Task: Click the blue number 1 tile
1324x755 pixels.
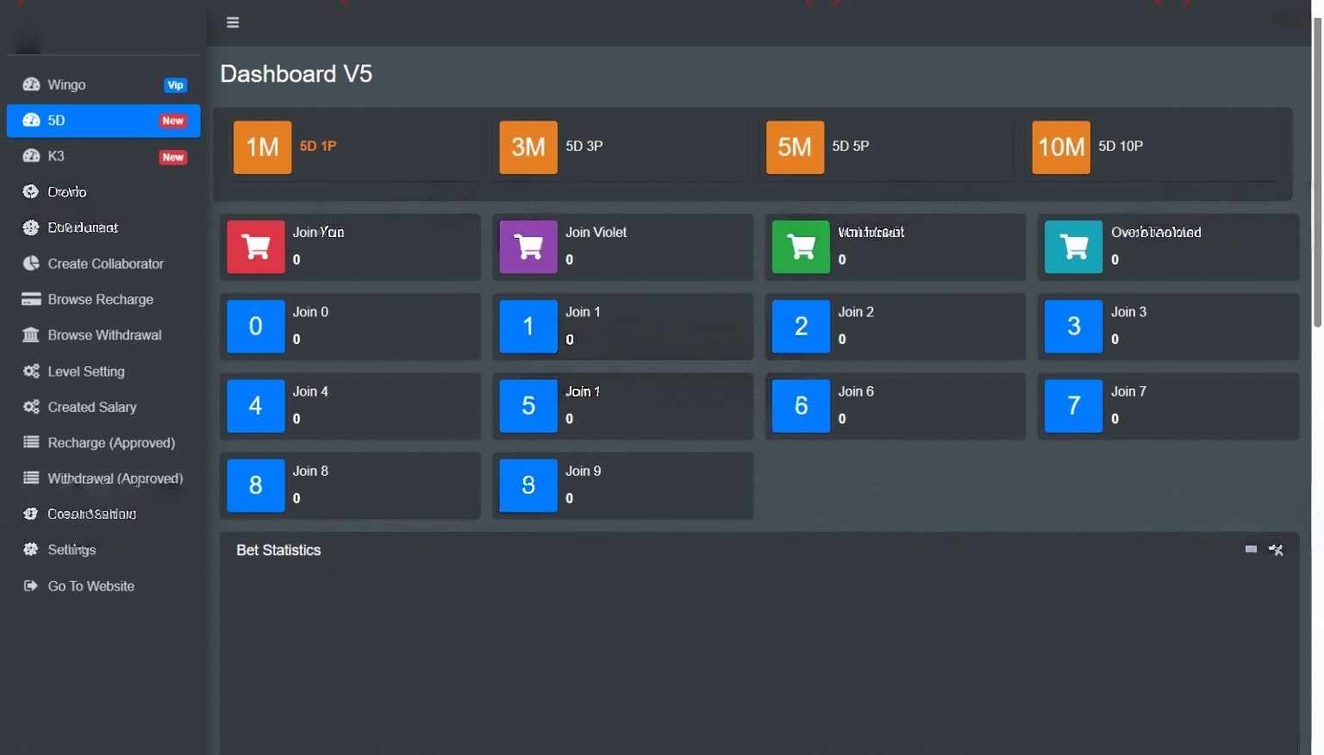Action: [x=528, y=327]
